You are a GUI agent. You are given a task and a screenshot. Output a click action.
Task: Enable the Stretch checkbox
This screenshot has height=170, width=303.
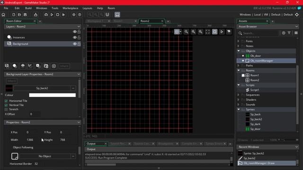6,109
